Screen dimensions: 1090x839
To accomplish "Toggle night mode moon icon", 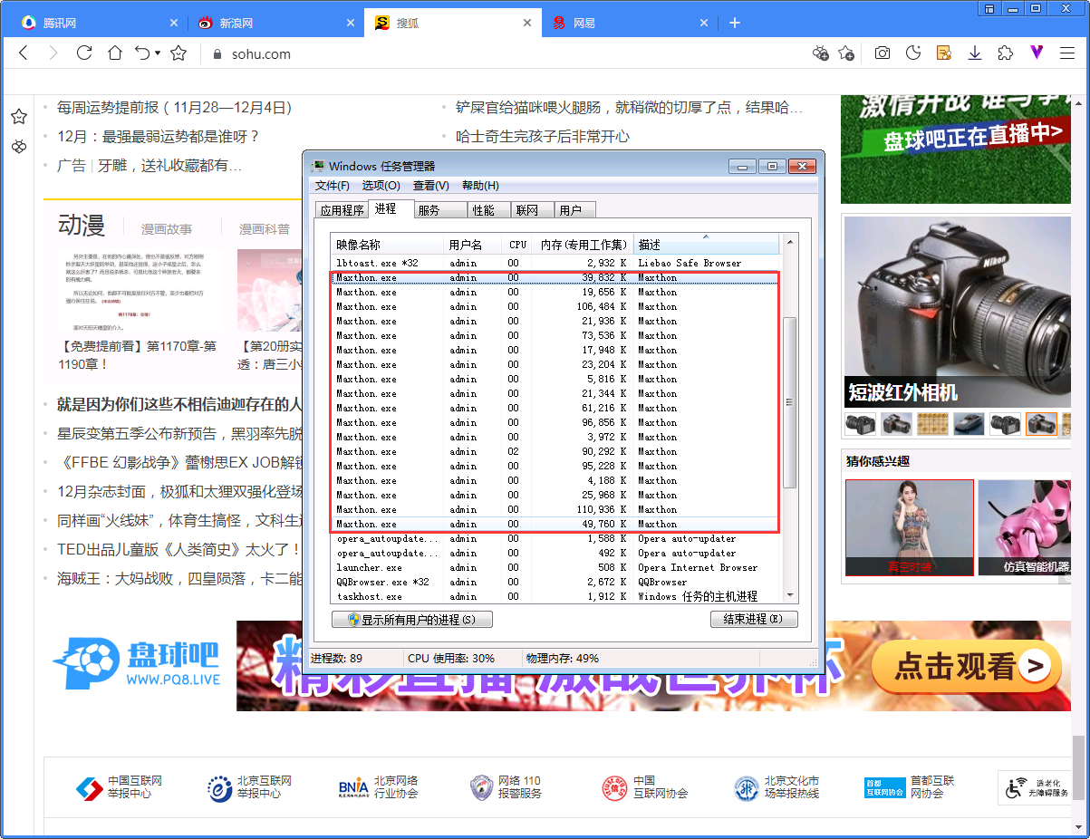I will point(913,53).
